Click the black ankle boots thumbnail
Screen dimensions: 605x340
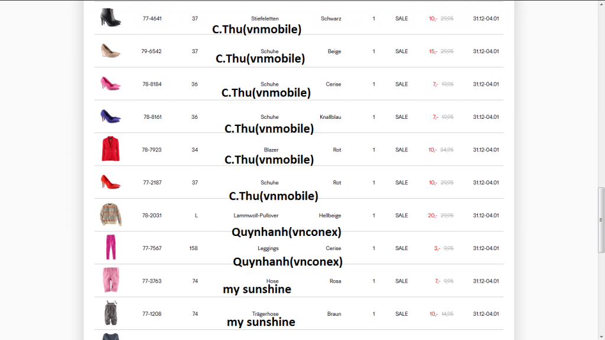coord(110,18)
